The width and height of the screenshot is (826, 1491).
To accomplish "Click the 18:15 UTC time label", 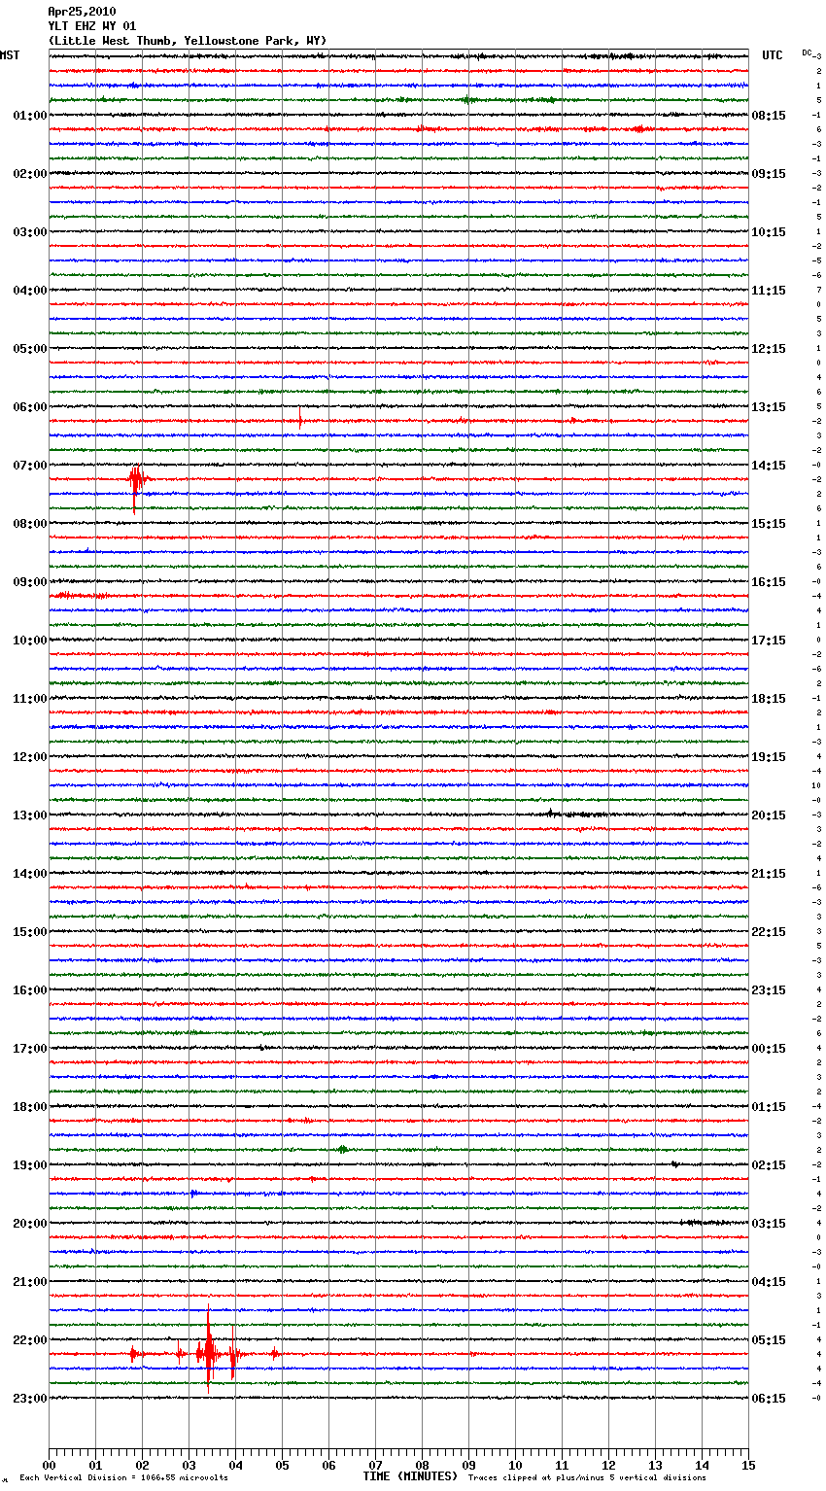I will click(x=769, y=699).
